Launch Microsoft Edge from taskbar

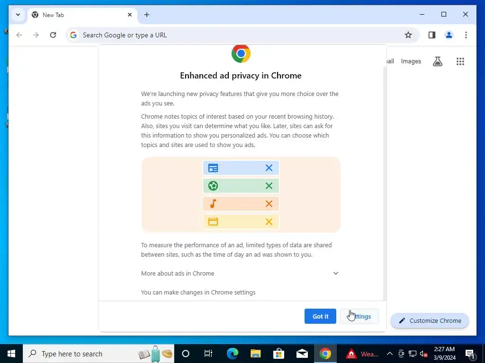(232, 354)
